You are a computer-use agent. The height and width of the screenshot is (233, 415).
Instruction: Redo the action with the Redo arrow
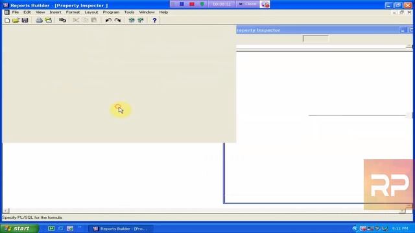point(117,20)
